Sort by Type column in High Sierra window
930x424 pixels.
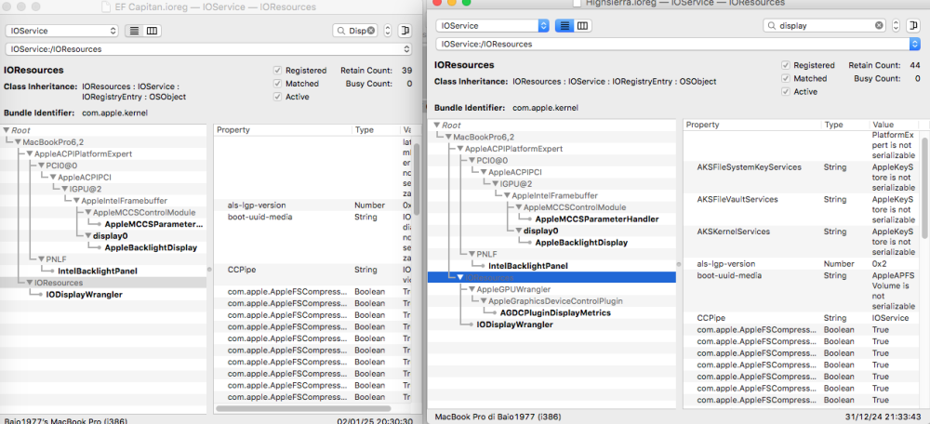click(x=845, y=126)
